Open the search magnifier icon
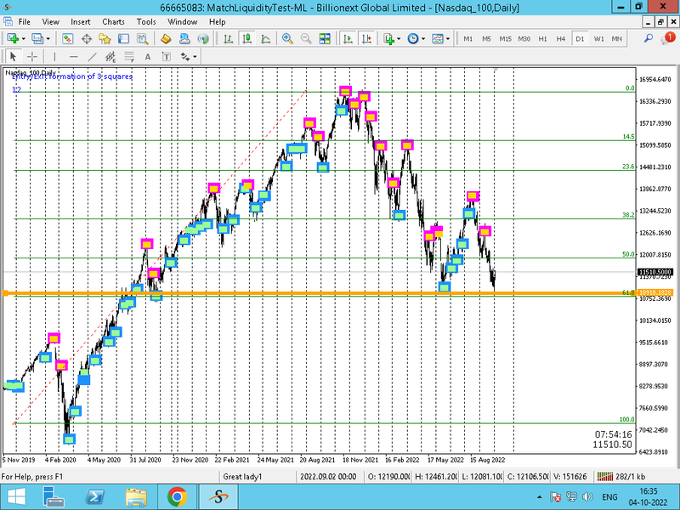680x510 pixels. pyautogui.click(x=649, y=38)
